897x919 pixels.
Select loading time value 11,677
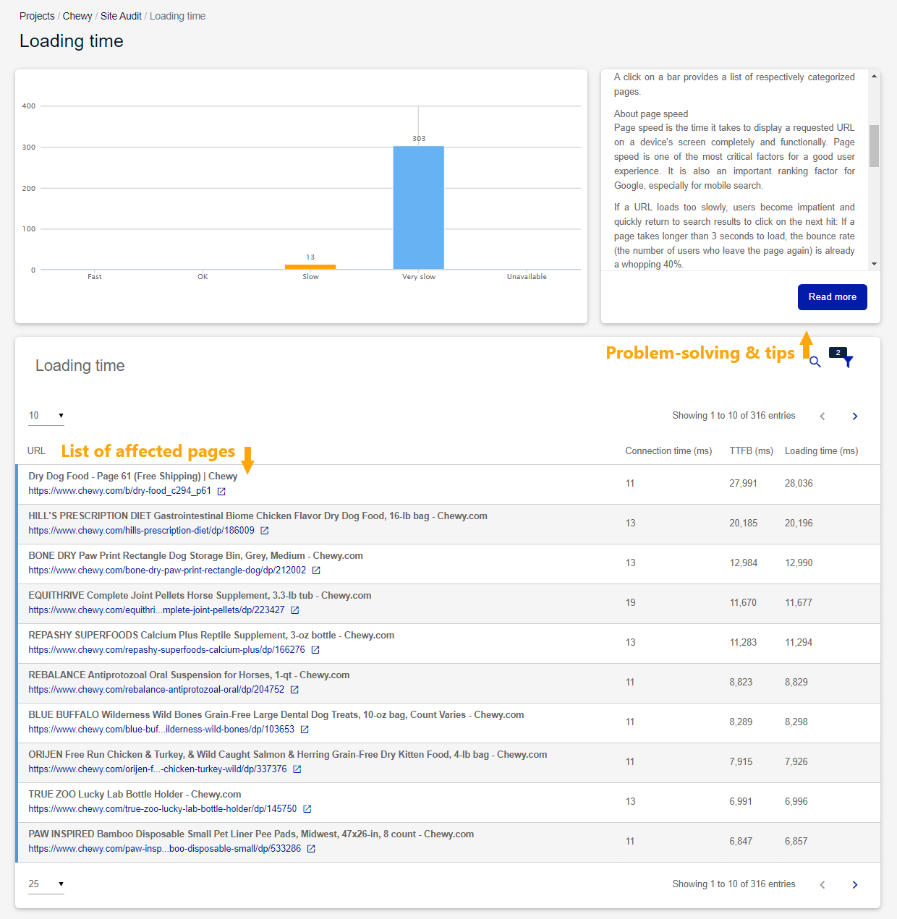tap(799, 603)
